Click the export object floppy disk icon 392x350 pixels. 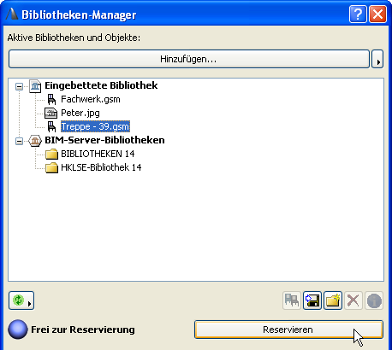312,300
